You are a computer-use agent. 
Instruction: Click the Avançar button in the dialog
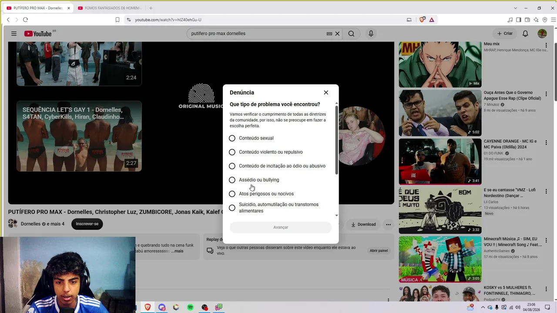[281, 227]
